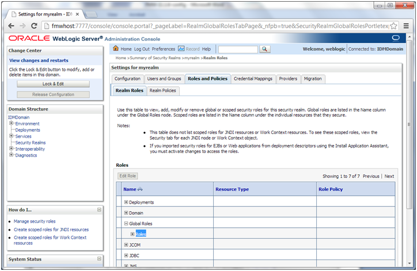Image resolution: width=417 pixels, height=271 pixels.
Task: Open Preferences in the toolbar
Action: (164, 49)
